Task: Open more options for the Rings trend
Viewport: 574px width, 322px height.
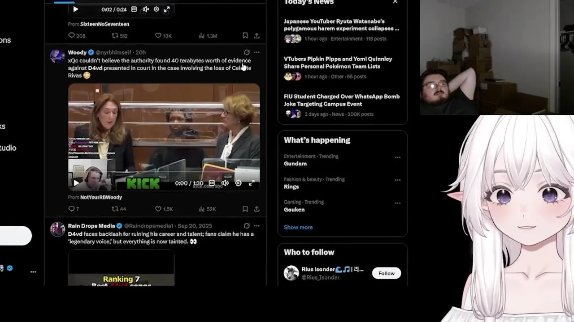Action: click(397, 180)
